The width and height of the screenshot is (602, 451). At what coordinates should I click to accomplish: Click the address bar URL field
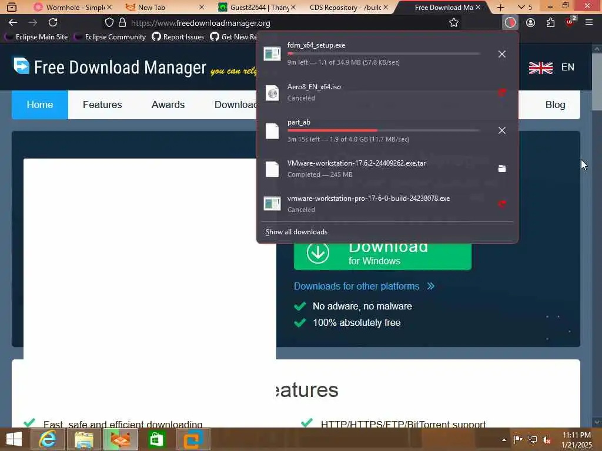[x=282, y=23]
